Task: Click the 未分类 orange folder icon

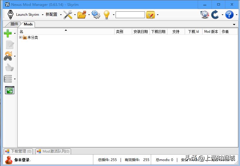Action: point(25,37)
